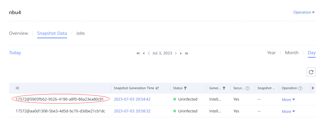
Task: Click help icon beside Operation column header
Action: click(300, 88)
